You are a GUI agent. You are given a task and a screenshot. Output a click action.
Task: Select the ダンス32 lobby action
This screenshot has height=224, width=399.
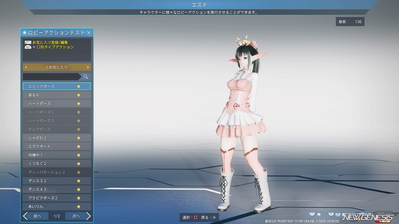click(x=57, y=181)
